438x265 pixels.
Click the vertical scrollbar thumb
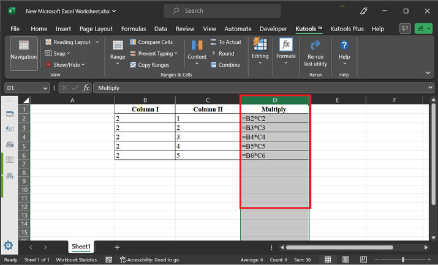(433, 154)
